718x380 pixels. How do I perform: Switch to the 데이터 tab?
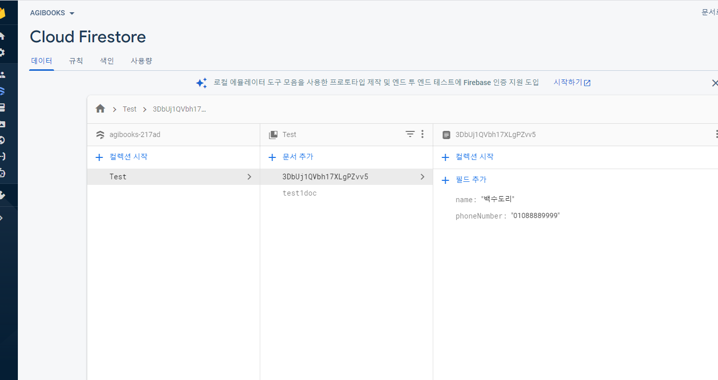[x=42, y=61]
